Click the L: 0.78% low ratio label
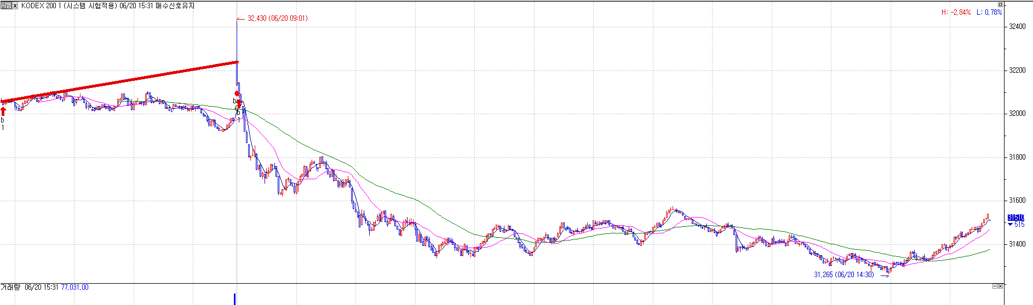Screen dimensions: 1033x305 point(989,12)
